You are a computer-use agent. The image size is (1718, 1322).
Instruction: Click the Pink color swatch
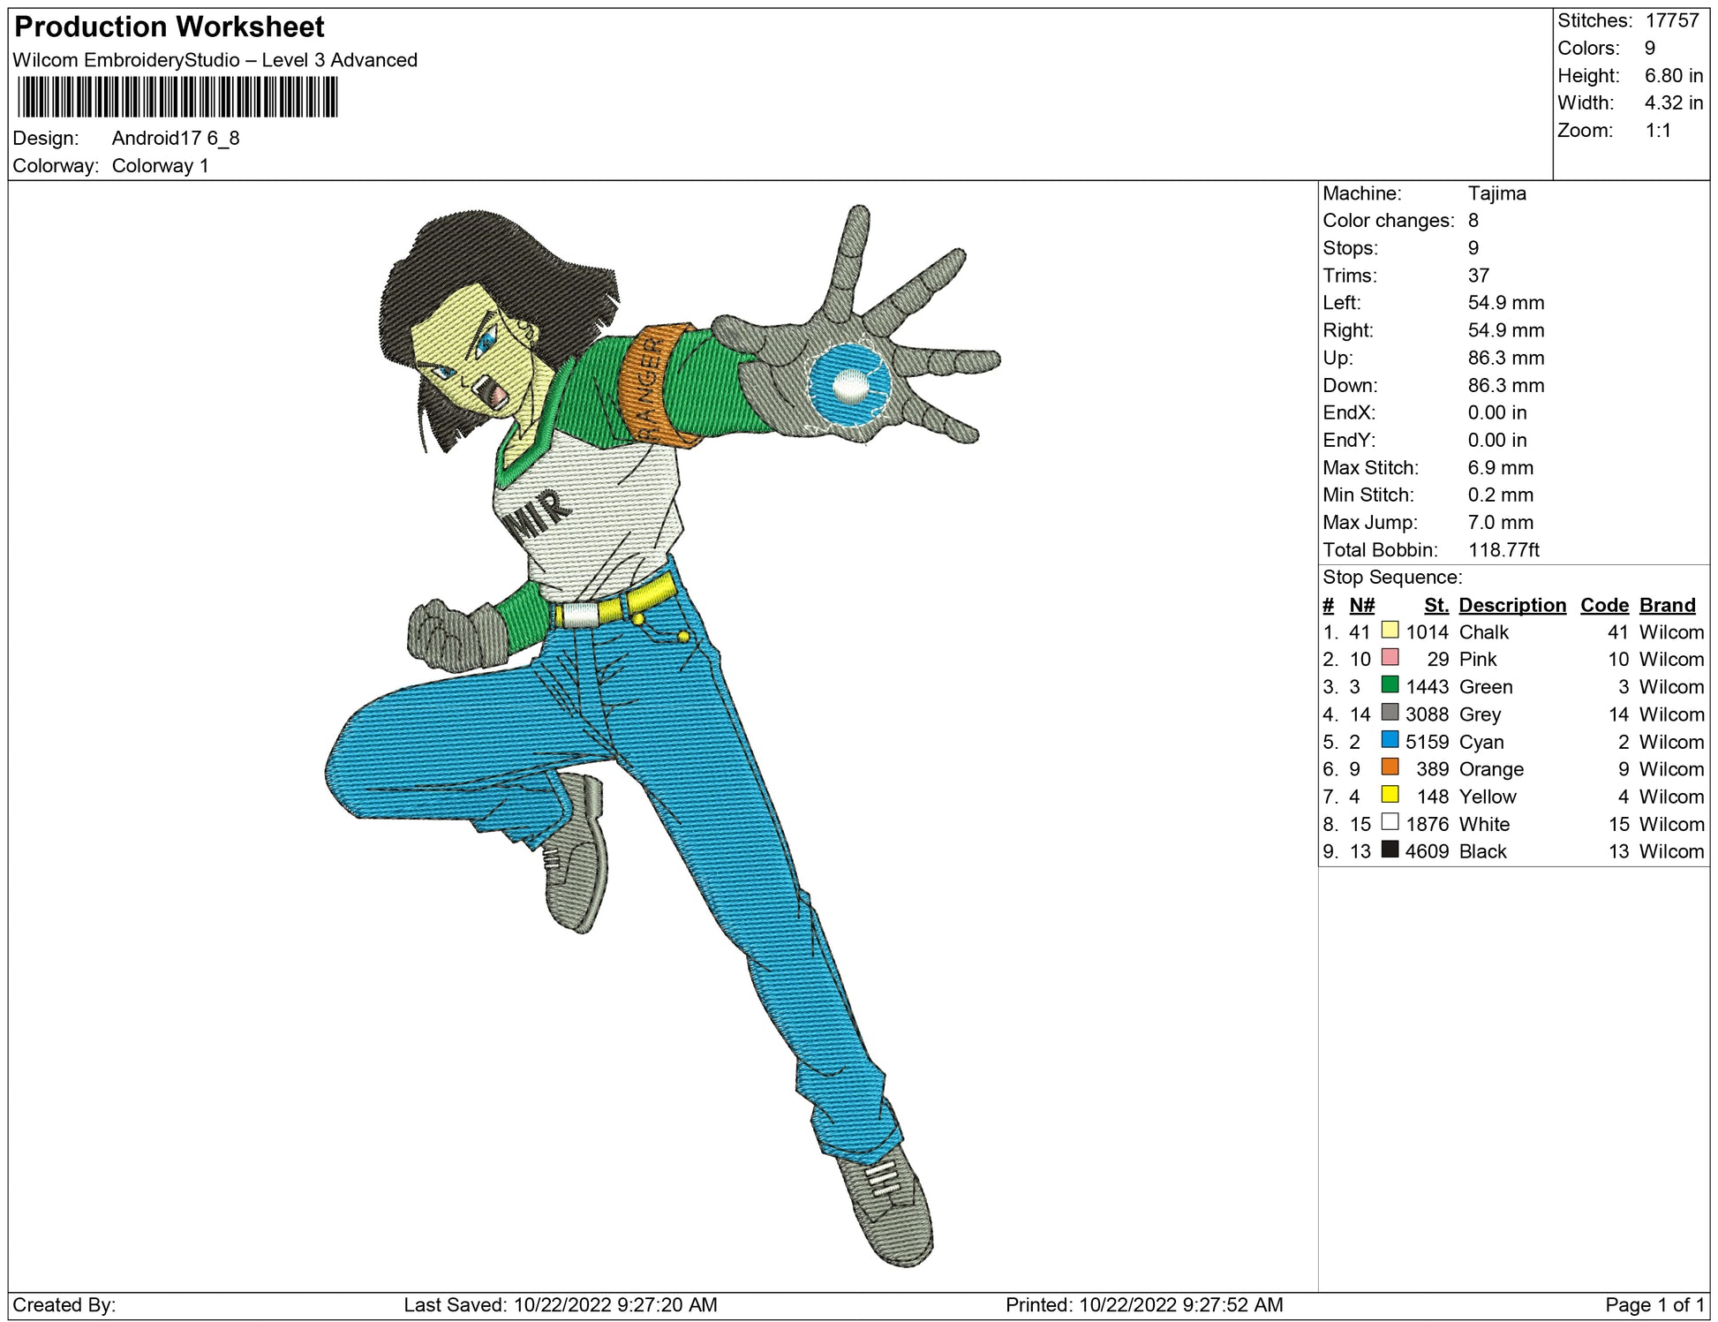pos(1390,657)
